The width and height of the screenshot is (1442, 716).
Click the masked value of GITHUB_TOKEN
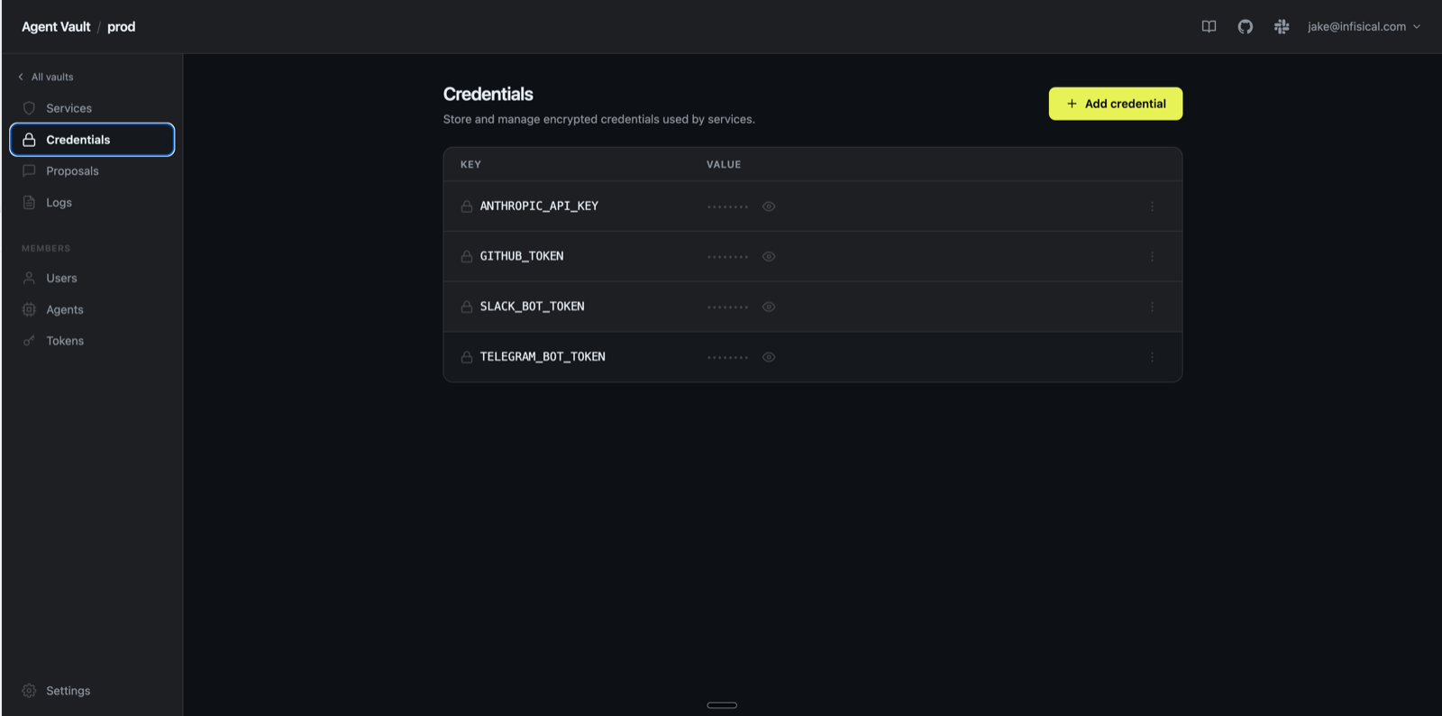(x=727, y=257)
